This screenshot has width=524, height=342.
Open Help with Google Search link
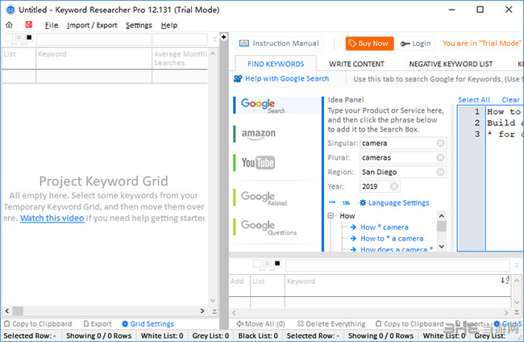point(287,78)
